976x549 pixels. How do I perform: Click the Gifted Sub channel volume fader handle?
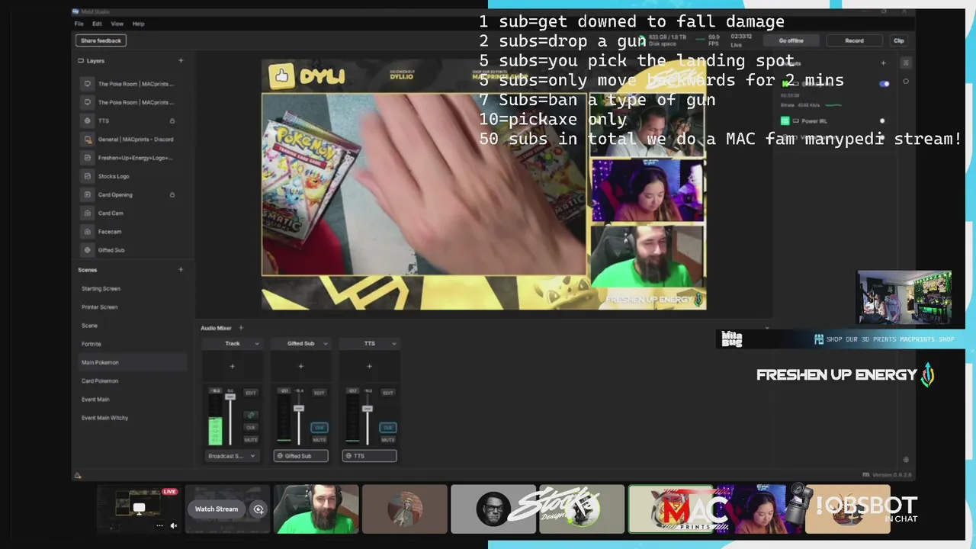point(299,409)
